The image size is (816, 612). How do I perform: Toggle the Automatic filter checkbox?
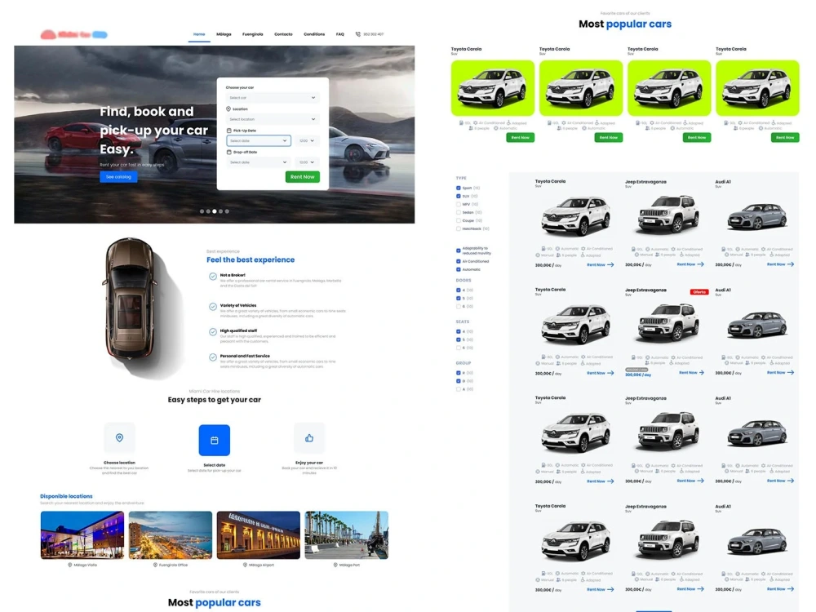pyautogui.click(x=459, y=269)
